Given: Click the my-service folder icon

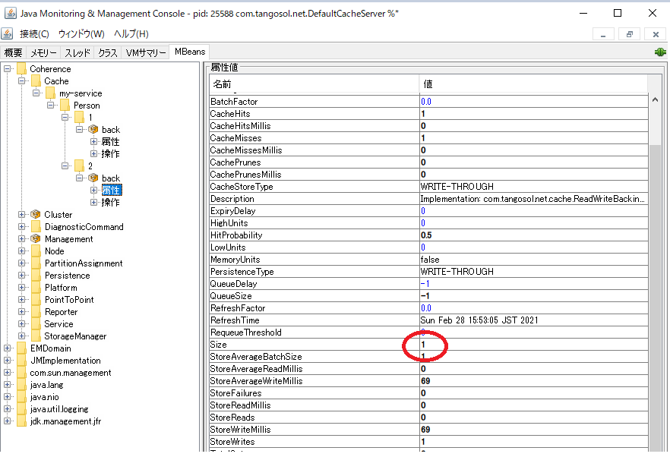Looking at the screenshot, I should [x=50, y=93].
